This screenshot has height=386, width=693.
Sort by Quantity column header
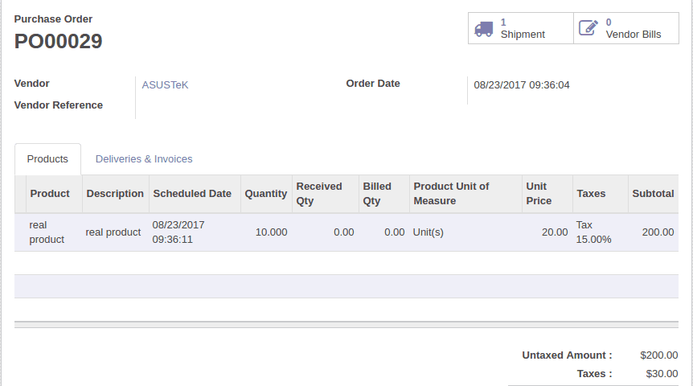click(x=265, y=194)
